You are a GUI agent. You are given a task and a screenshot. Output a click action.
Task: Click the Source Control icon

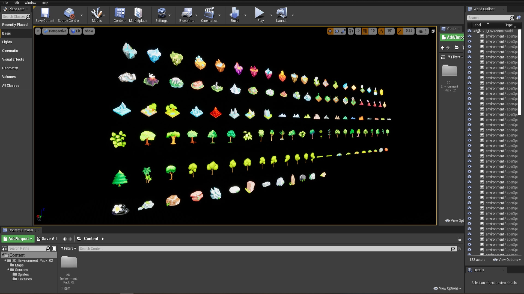click(x=69, y=15)
